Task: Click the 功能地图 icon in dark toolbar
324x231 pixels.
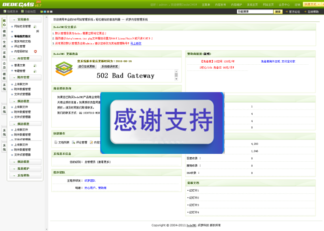Action: [22, 11]
